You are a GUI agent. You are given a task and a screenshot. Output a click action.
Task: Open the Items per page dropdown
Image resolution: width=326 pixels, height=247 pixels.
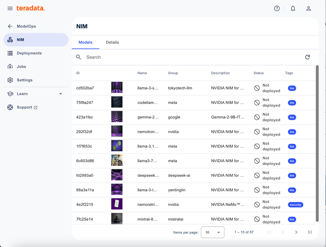213,232
